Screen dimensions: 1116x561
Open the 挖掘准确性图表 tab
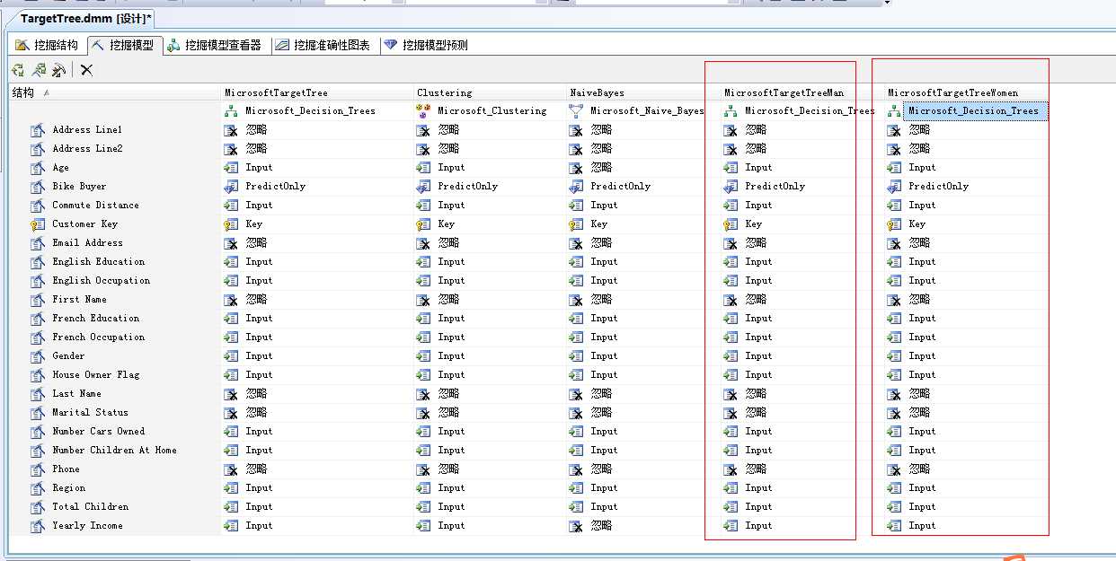322,45
